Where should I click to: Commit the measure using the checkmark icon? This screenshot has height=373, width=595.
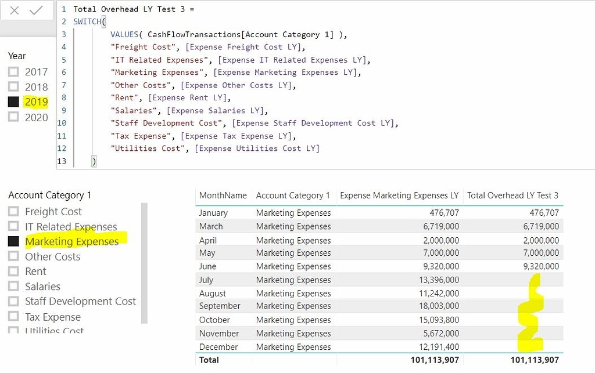[x=36, y=10]
